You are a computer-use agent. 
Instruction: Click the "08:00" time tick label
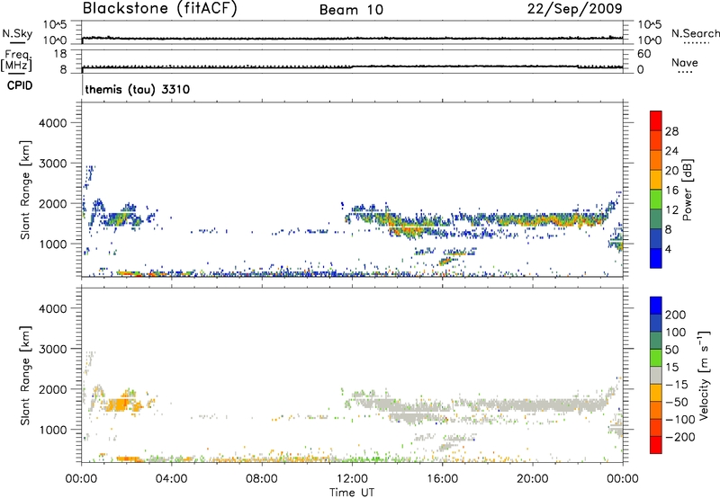pyautogui.click(x=262, y=478)
